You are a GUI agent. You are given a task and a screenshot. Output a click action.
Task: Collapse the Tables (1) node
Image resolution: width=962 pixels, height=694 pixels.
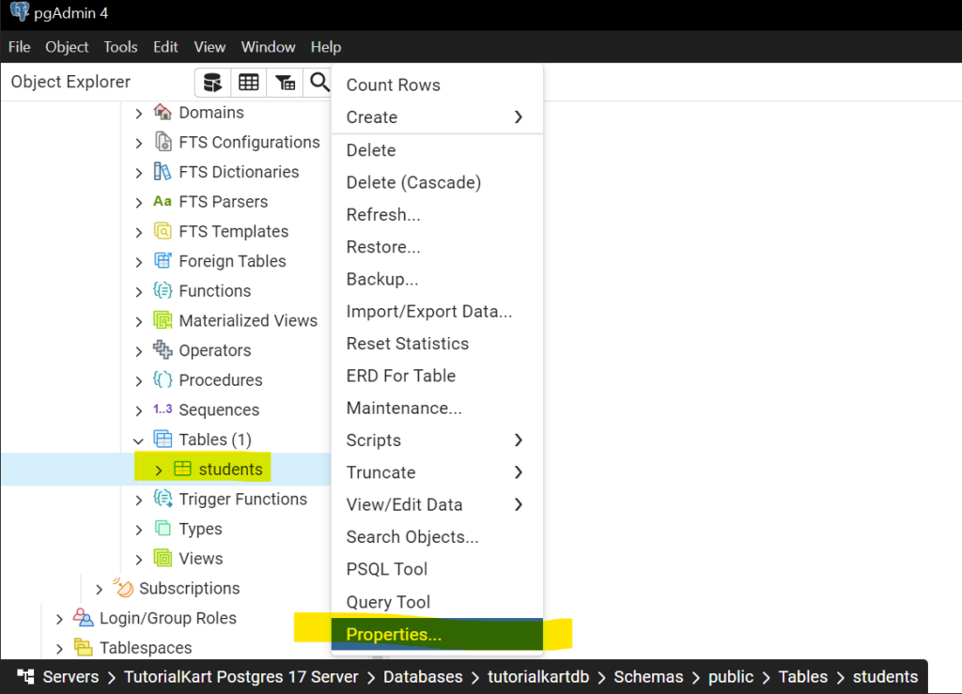pyautogui.click(x=139, y=440)
